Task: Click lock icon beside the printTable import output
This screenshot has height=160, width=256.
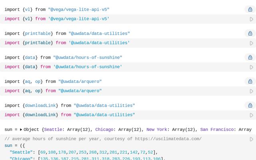Action: tap(250, 34)
